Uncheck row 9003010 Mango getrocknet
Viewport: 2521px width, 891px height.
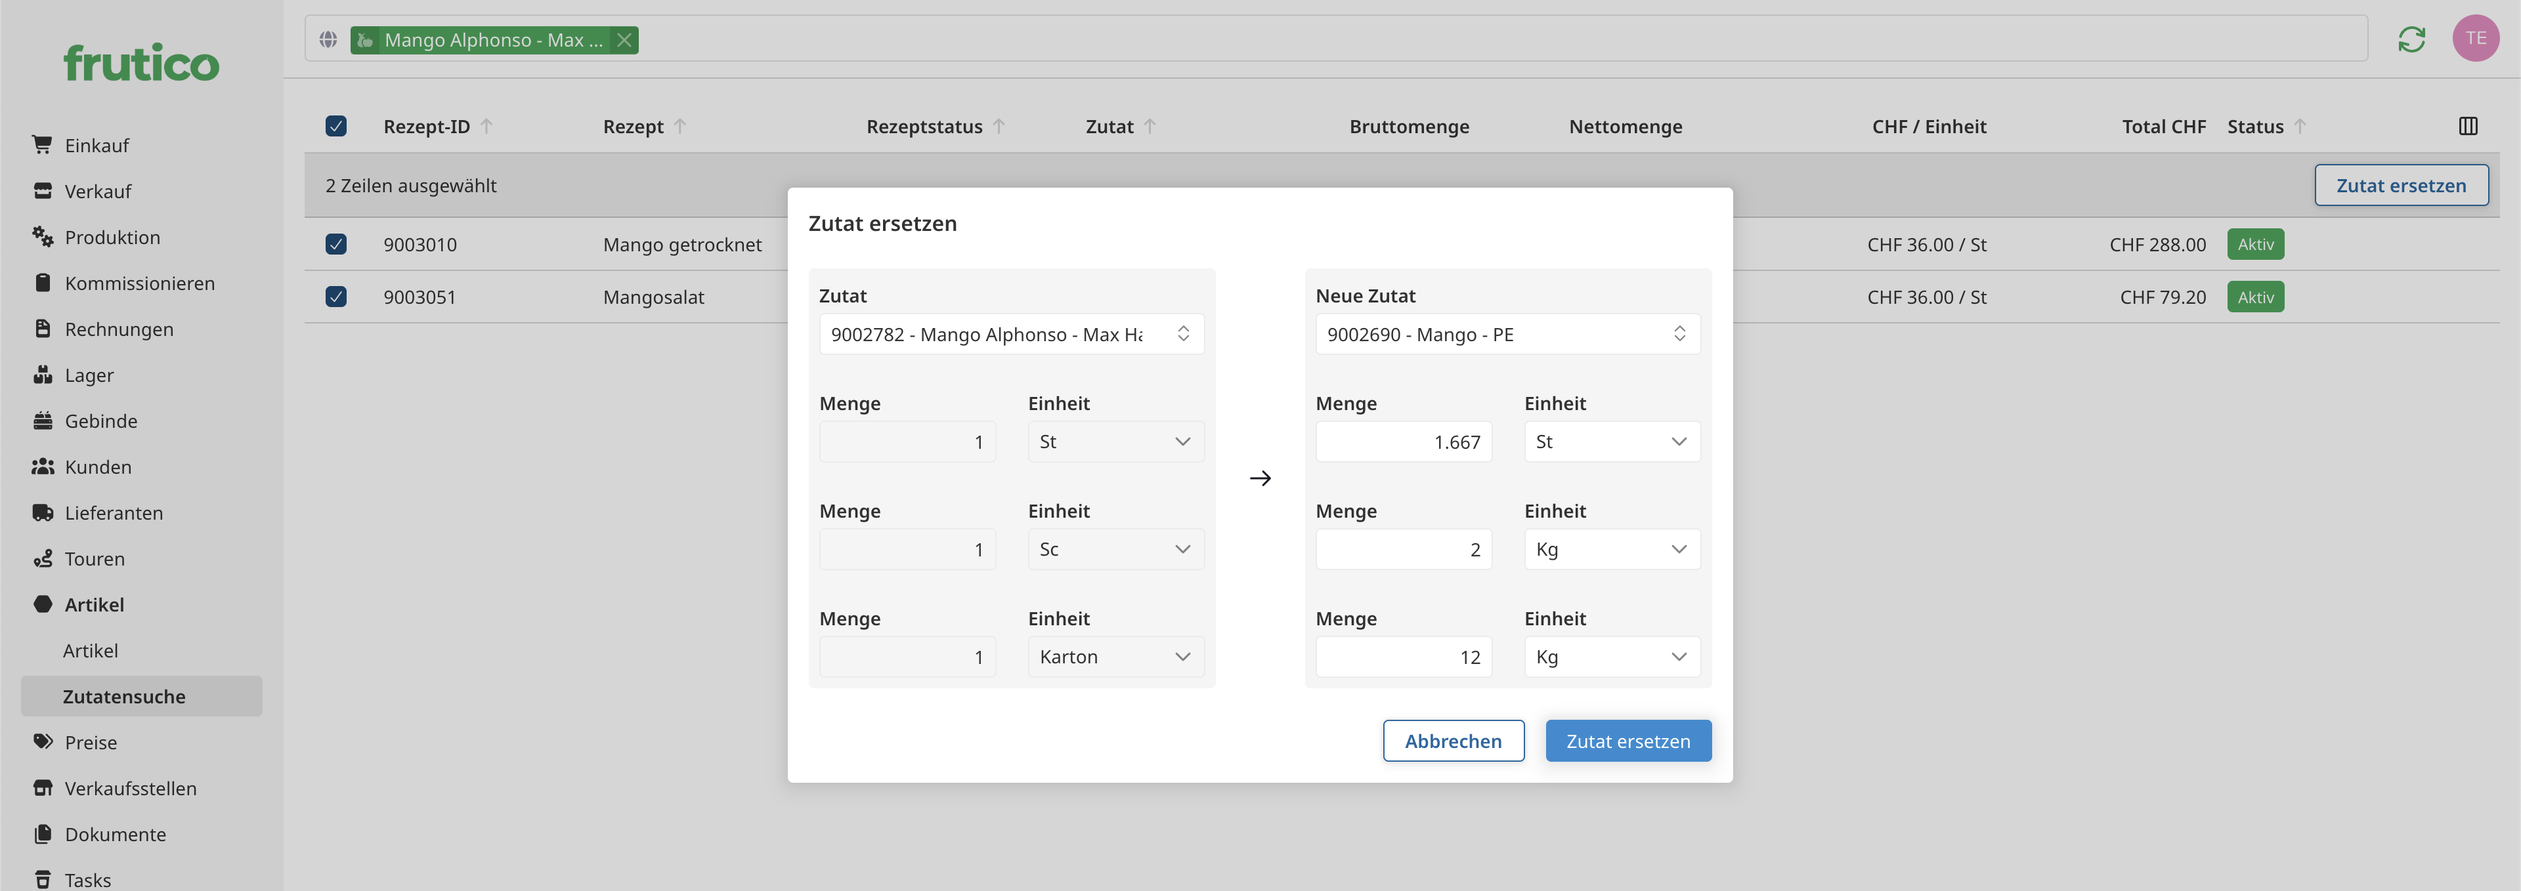tap(335, 245)
